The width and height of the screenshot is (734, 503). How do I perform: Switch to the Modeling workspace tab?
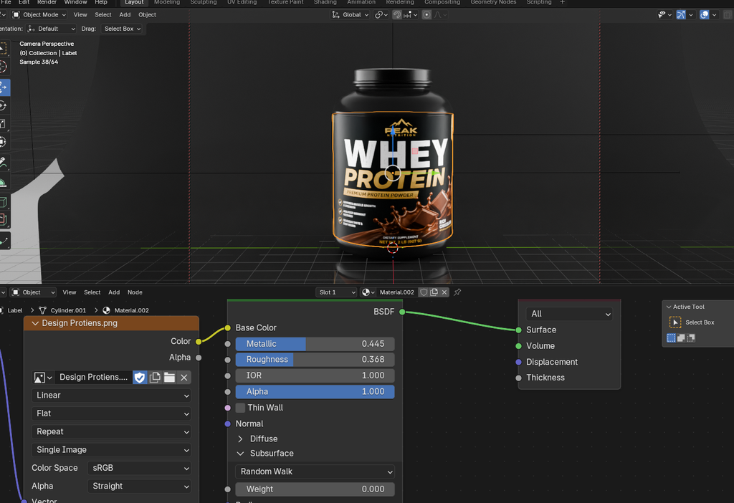(x=167, y=2)
